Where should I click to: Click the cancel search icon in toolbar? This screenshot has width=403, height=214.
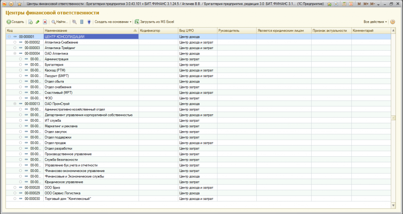[x=74, y=22]
